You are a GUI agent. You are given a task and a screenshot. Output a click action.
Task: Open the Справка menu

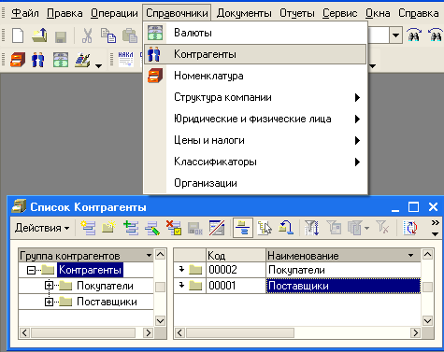(419, 13)
